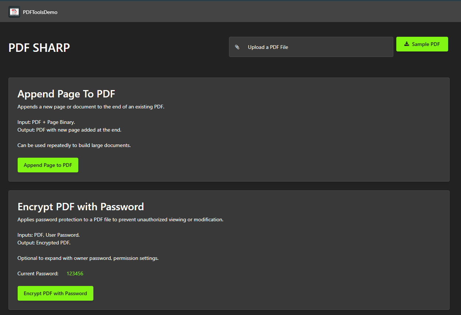Click the download icon on the Sample PDF button
The image size is (461, 315).
(x=406, y=44)
